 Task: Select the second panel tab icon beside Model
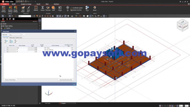pyautogui.click(x=7, y=19)
